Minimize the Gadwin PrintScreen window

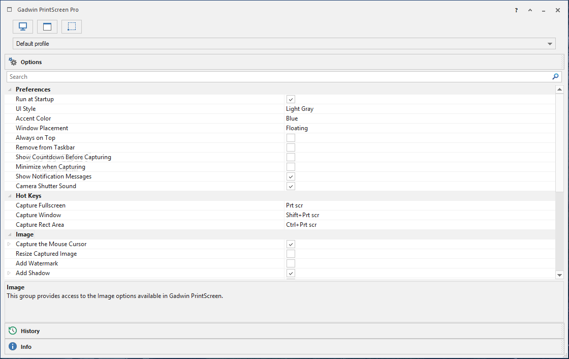click(x=544, y=10)
